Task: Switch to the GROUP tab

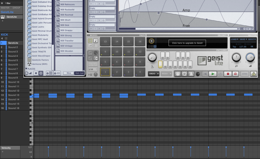Action: pos(16,8)
